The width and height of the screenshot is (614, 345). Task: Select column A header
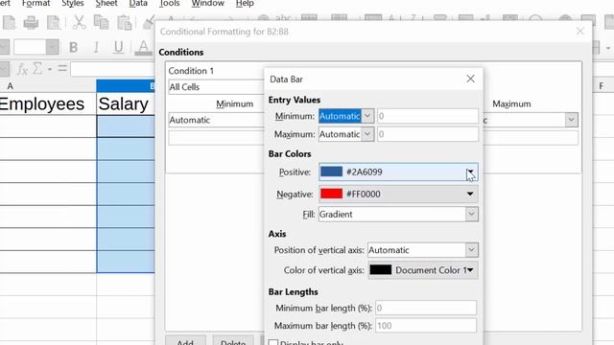48,85
